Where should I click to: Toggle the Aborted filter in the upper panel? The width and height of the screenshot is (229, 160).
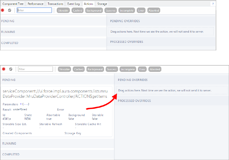(x=154, y=10)
